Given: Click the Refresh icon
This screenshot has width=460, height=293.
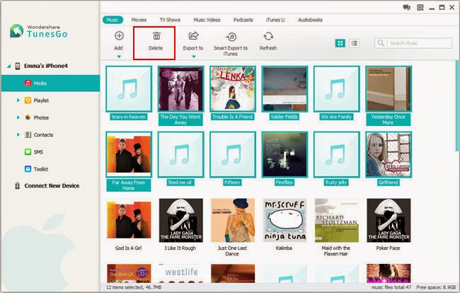Looking at the screenshot, I should tap(268, 36).
